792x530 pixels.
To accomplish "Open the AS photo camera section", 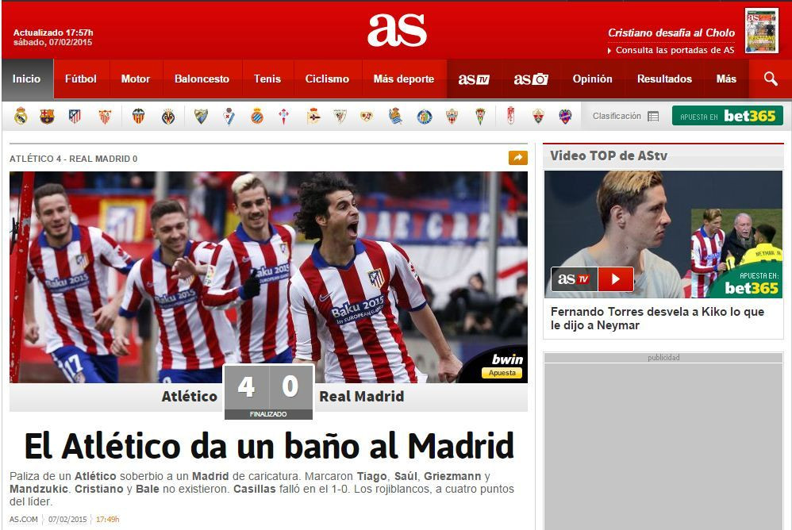I will tap(530, 79).
